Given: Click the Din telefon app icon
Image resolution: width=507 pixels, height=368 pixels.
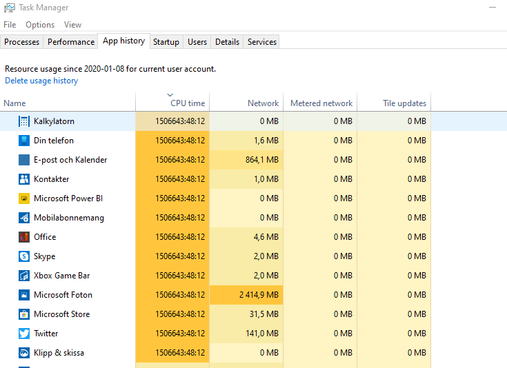Looking at the screenshot, I should point(24,141).
